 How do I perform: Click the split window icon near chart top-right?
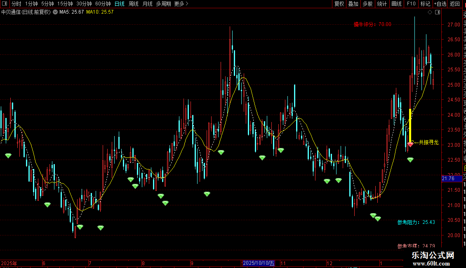(x=438, y=12)
